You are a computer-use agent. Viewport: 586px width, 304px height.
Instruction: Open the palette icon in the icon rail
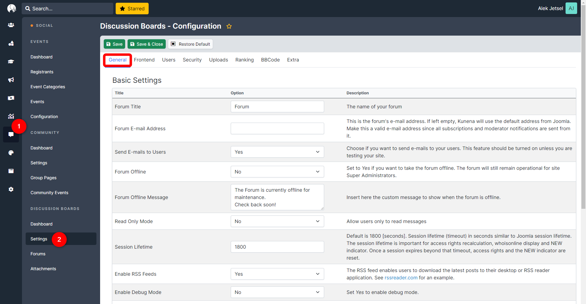11,153
